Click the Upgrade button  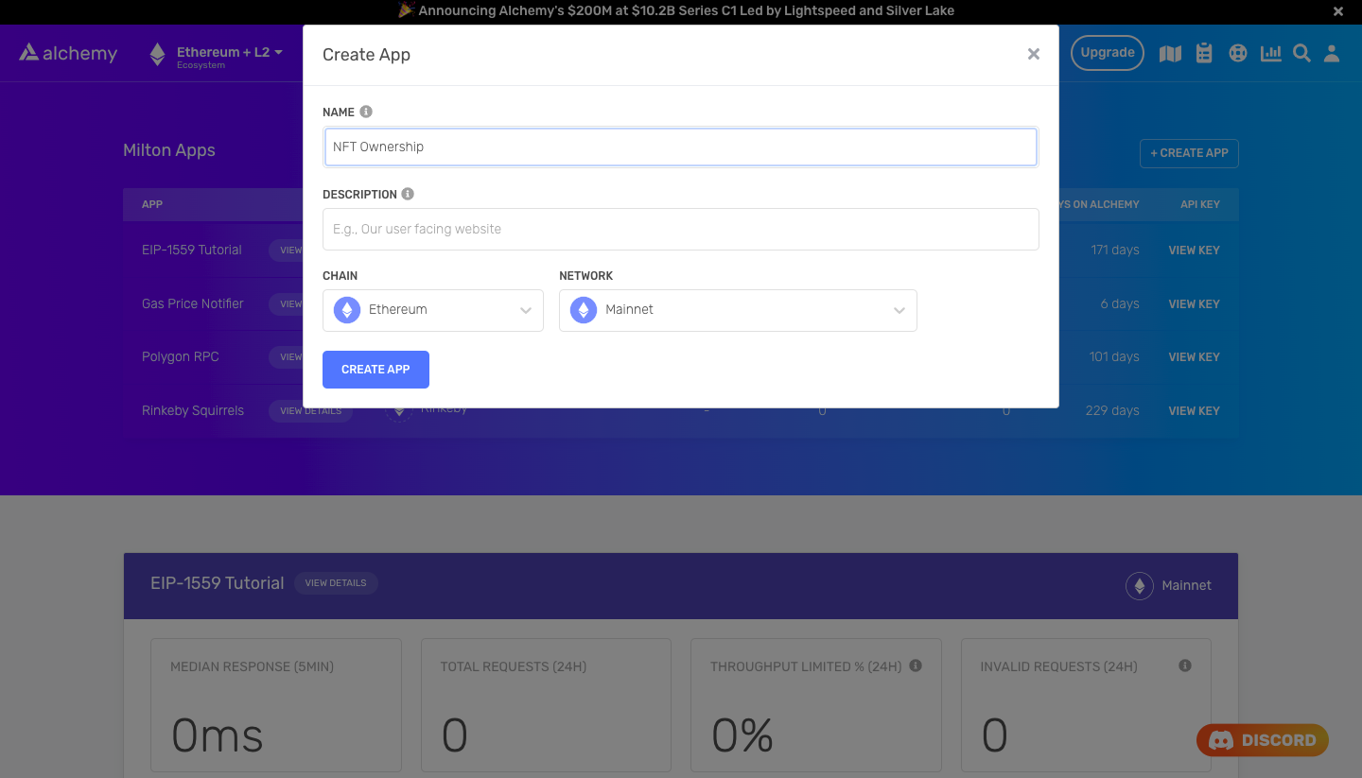point(1107,53)
